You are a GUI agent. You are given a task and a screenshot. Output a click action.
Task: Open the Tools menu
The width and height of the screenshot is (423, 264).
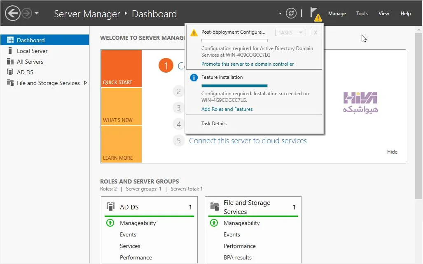pos(362,14)
